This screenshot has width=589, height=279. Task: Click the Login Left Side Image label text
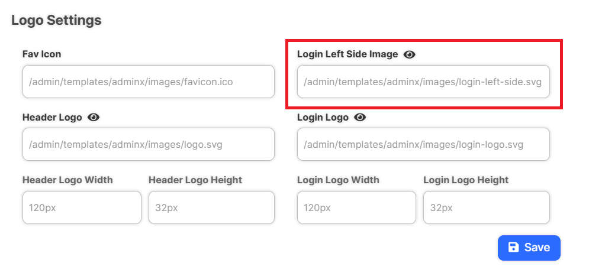pyautogui.click(x=347, y=54)
